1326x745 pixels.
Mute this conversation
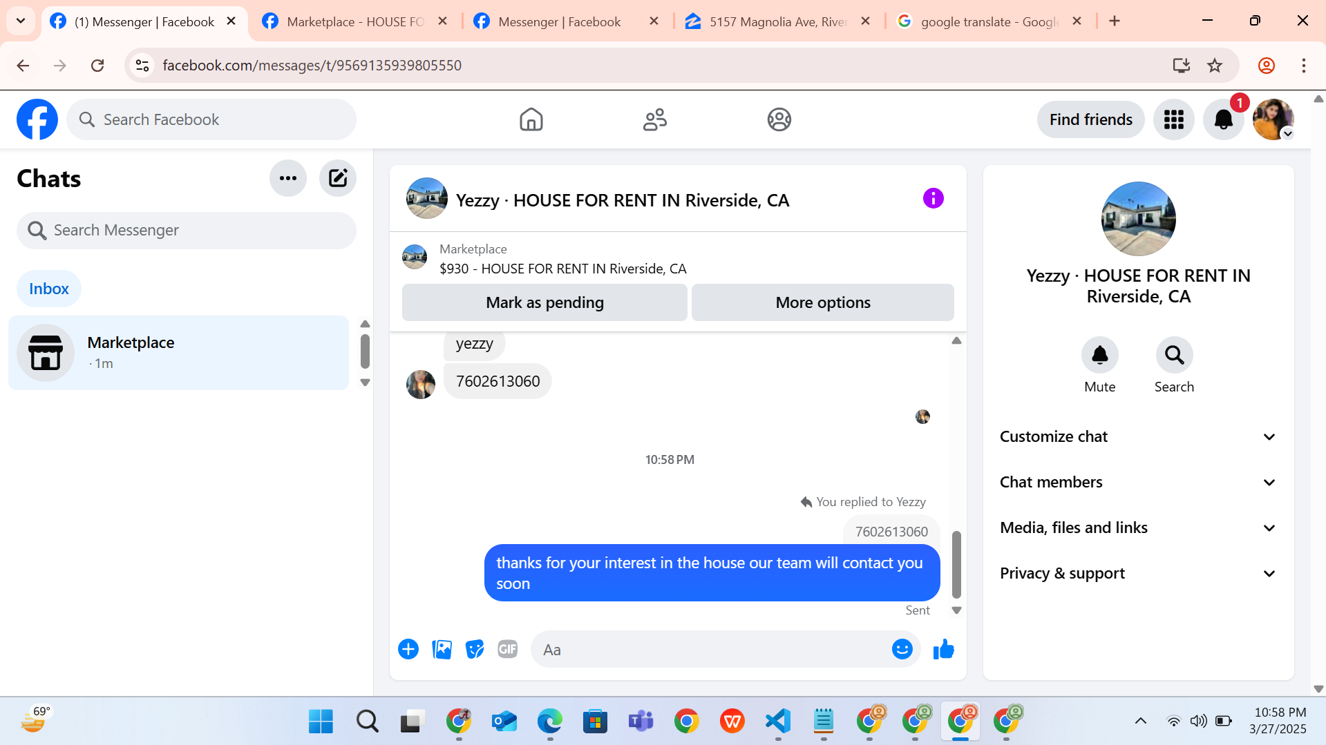click(x=1099, y=355)
